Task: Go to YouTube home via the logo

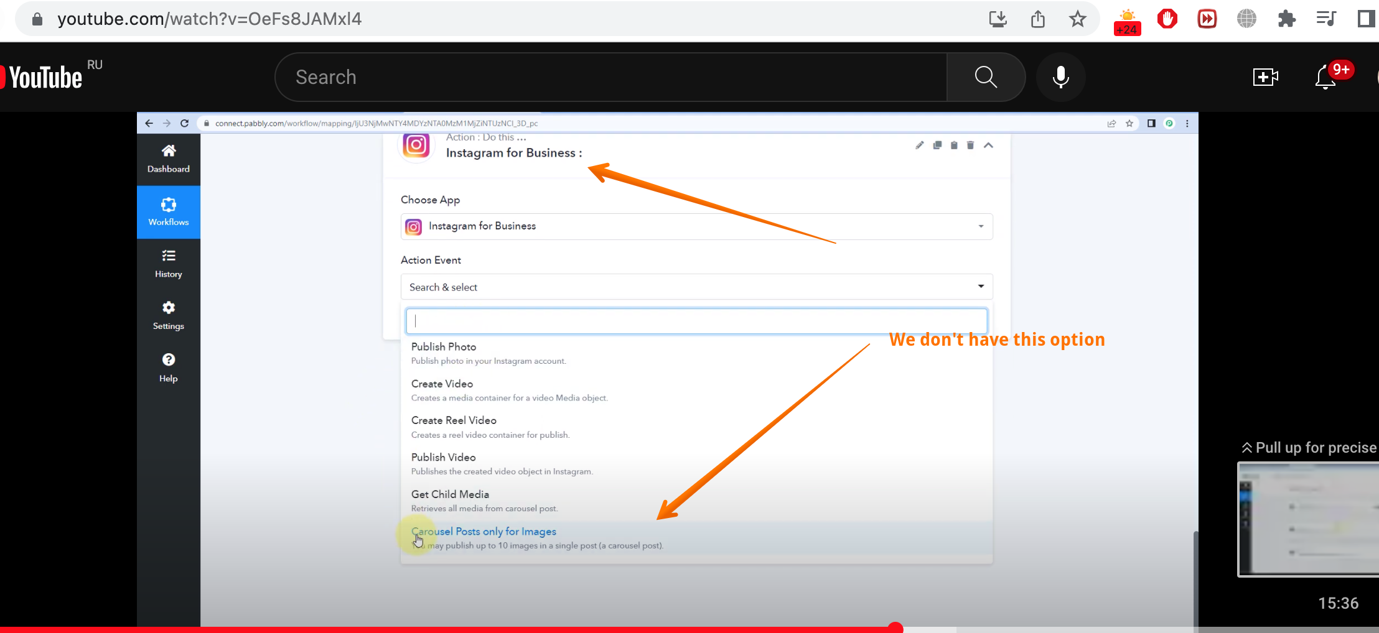Action: [x=42, y=77]
